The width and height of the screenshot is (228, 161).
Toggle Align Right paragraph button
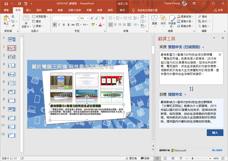point(120,25)
